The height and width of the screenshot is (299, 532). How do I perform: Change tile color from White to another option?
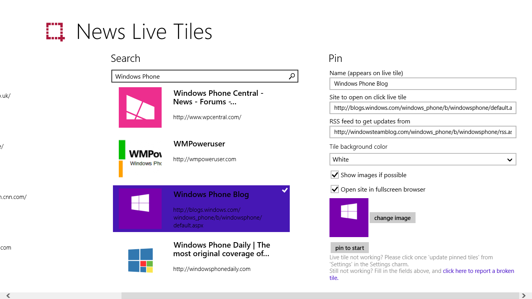423,159
